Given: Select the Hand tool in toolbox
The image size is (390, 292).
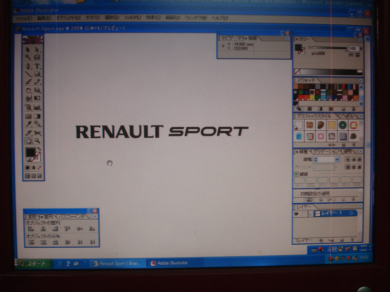Looking at the screenshot, I should tap(29, 141).
